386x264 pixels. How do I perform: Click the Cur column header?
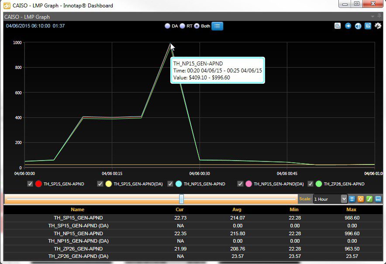tap(180, 209)
